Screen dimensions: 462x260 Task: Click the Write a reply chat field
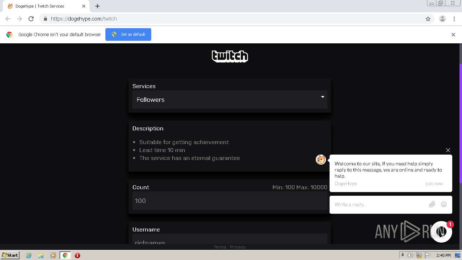tap(379, 204)
